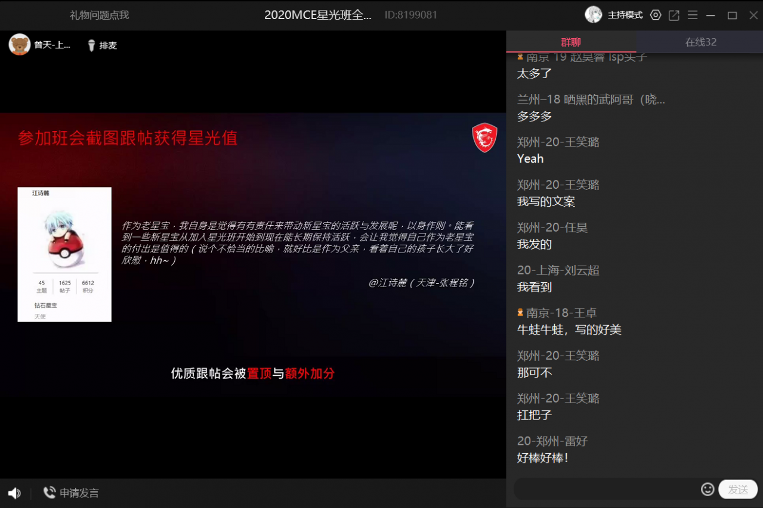
Task: Open the bear avatar of the host
Action: 20,45
